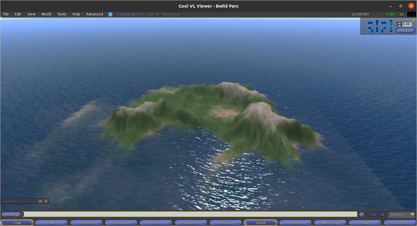The image size is (417, 226).
Task: Click the region location text in menu bar
Action: point(148,14)
